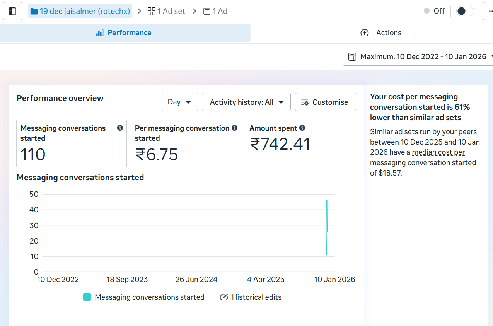Select the Messaging conversations started metric card
Viewport: 493px width, 326px height.
coord(72,143)
